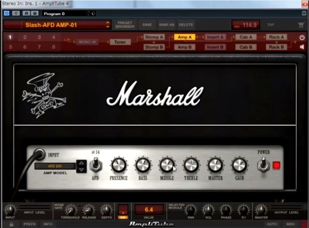Click the TAP tempo button
309x228 pixels.
click(270, 25)
